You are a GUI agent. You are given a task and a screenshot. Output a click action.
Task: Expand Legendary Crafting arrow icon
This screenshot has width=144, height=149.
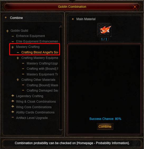[13, 96]
